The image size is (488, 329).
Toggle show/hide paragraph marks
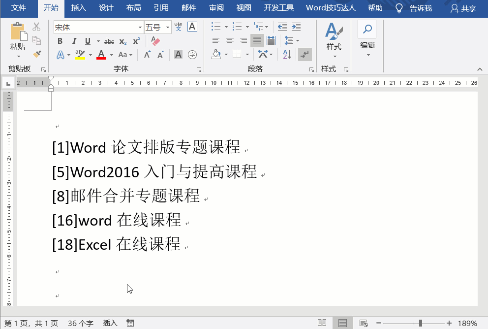pyautogui.click(x=305, y=54)
